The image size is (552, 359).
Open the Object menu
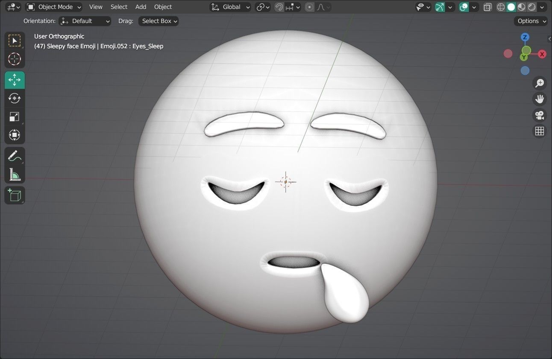(x=163, y=7)
